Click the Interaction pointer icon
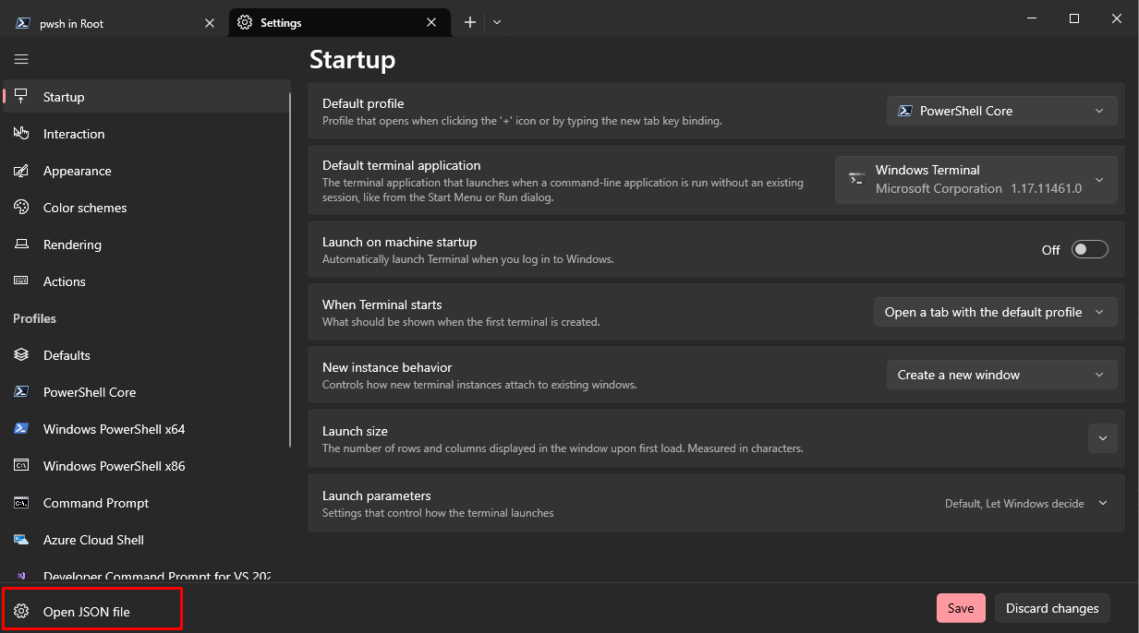The height and width of the screenshot is (633, 1139). [x=21, y=134]
